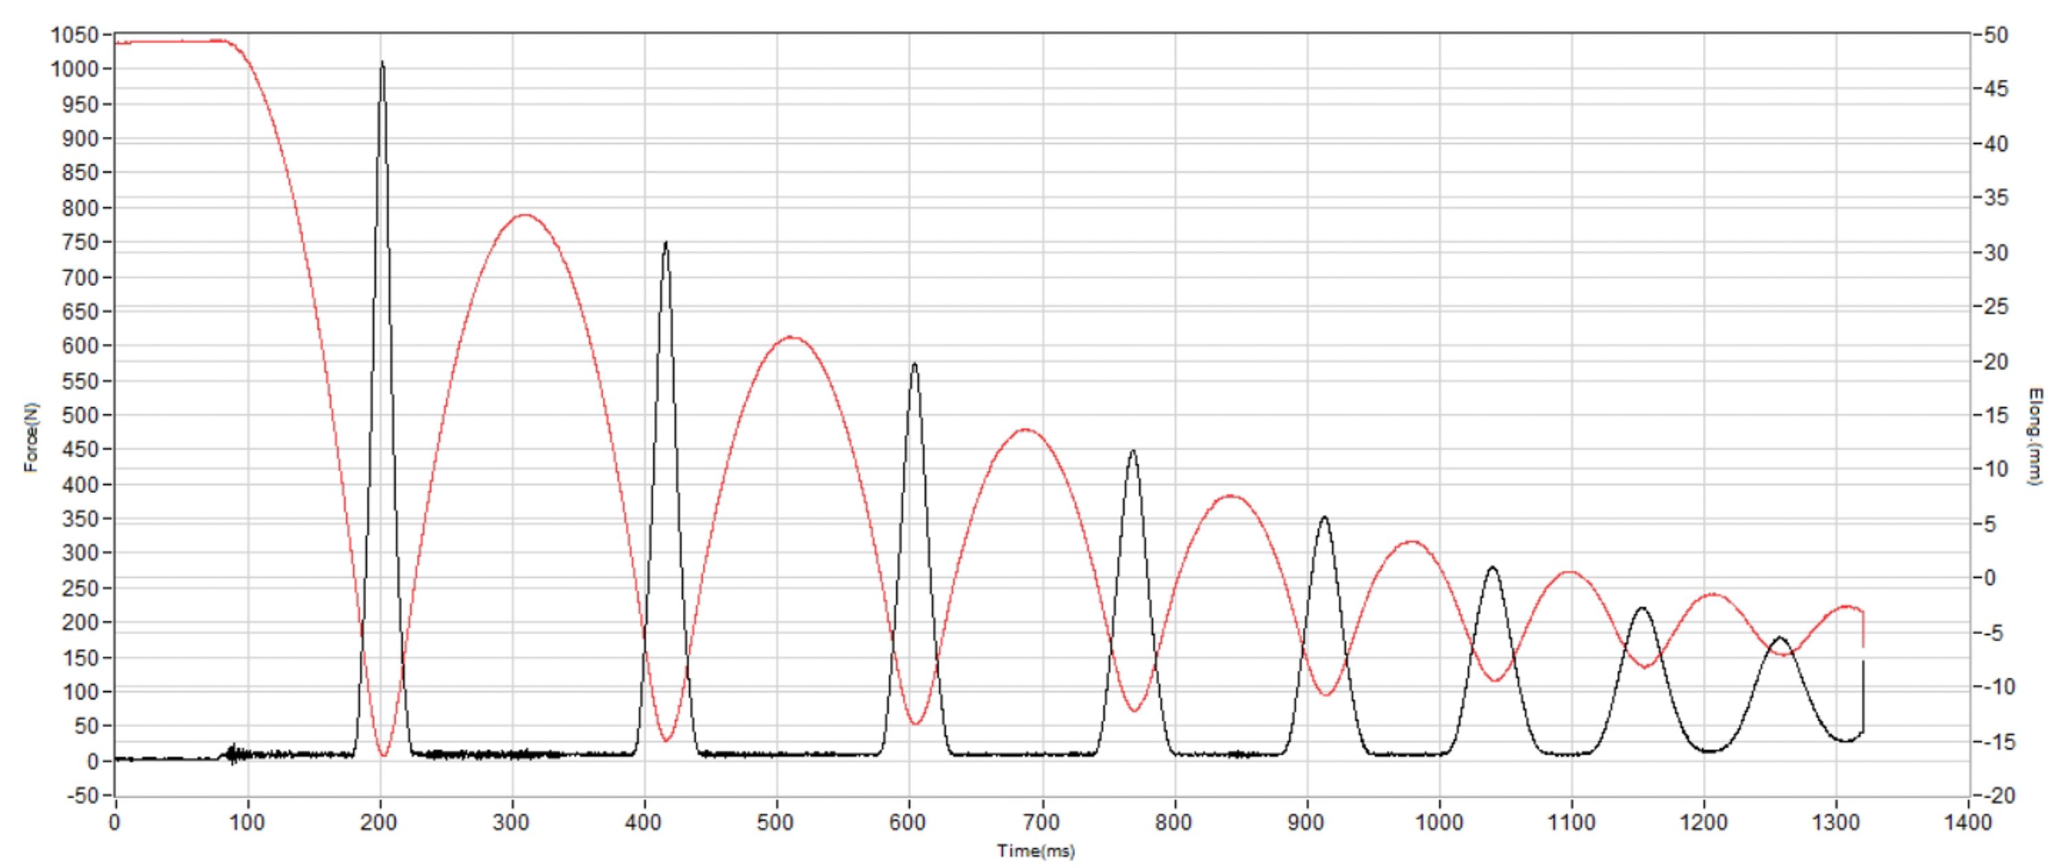Click the Elong.(mm) right axis title
The height and width of the screenshot is (868, 2065).
coord(2034,436)
